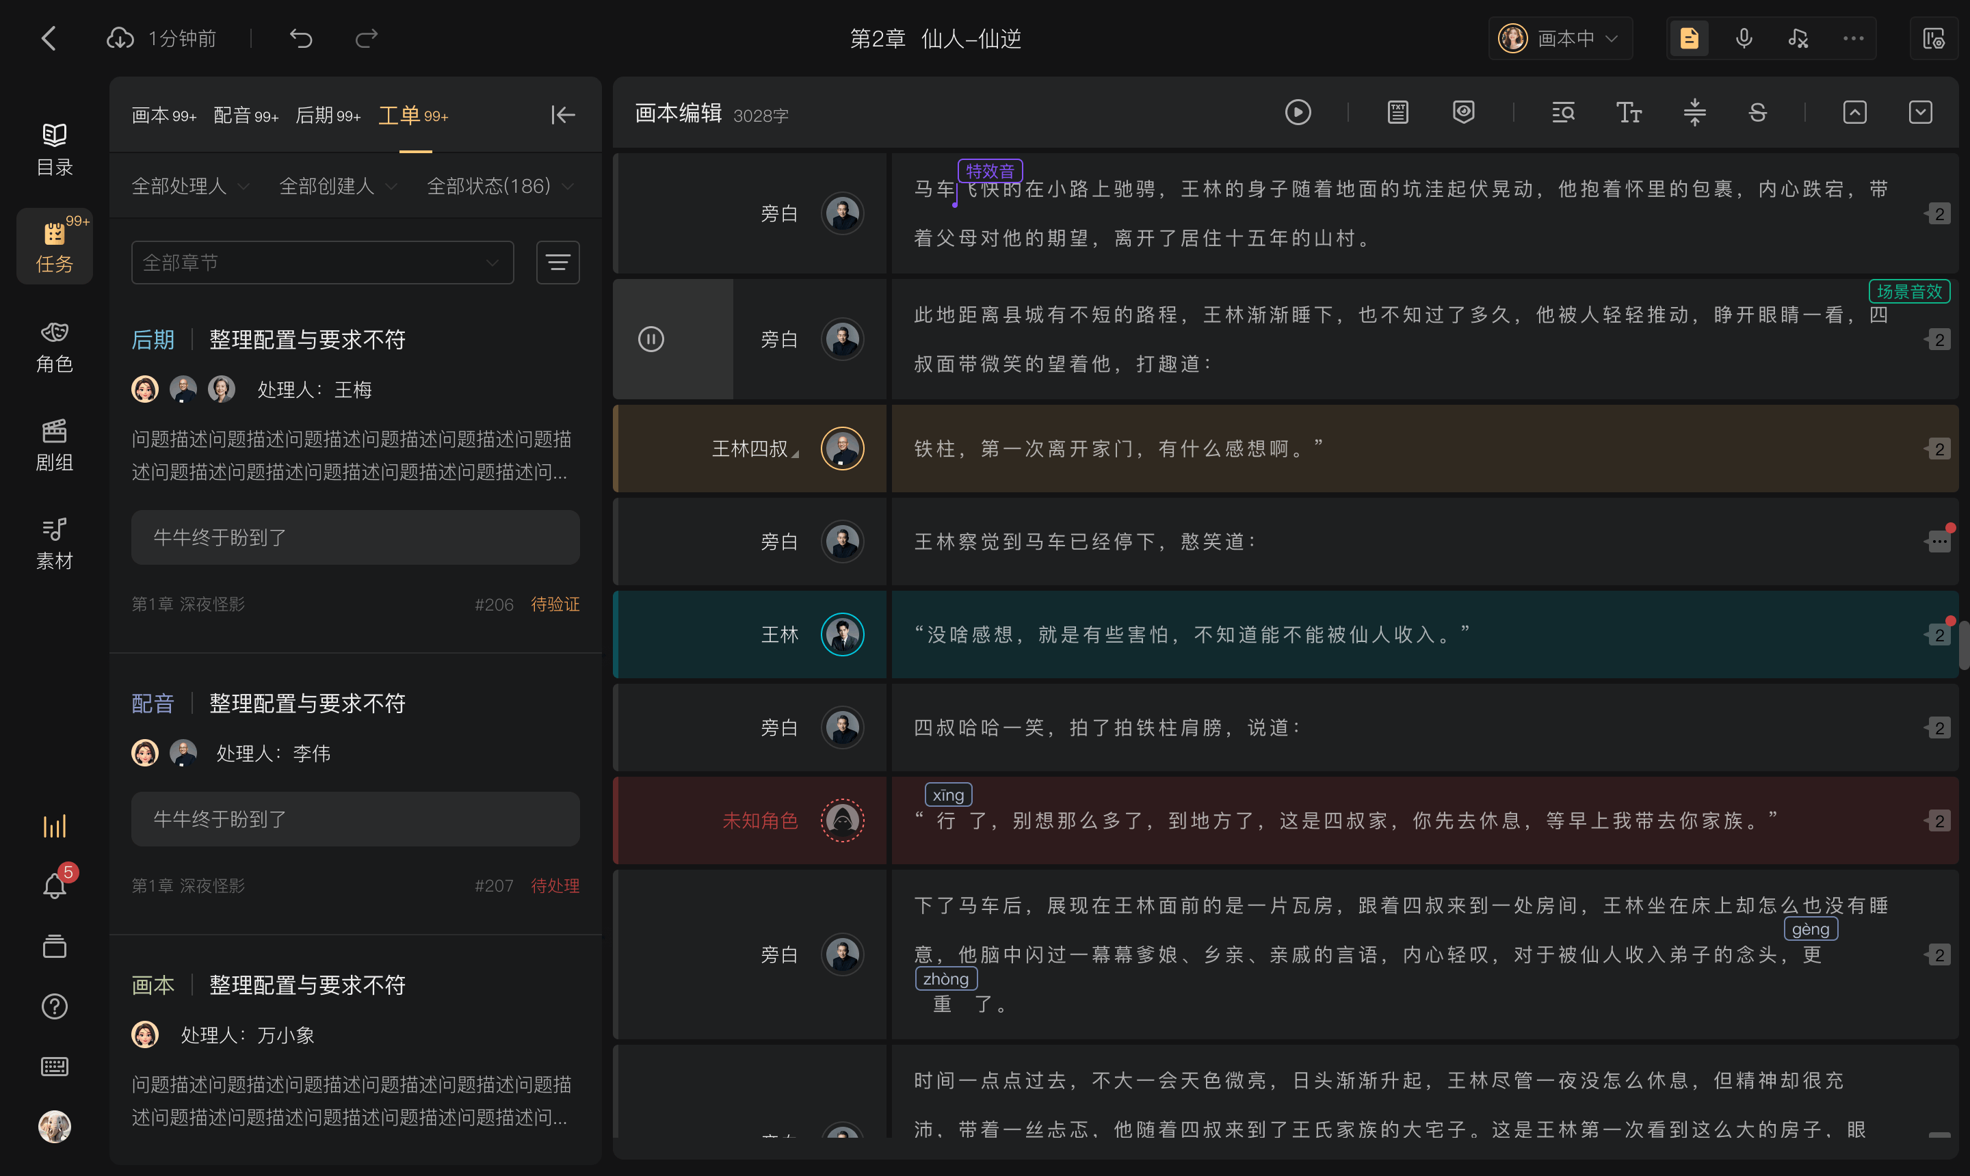Click the undo arrow button
This screenshot has height=1176, width=1970.
pyautogui.click(x=301, y=38)
